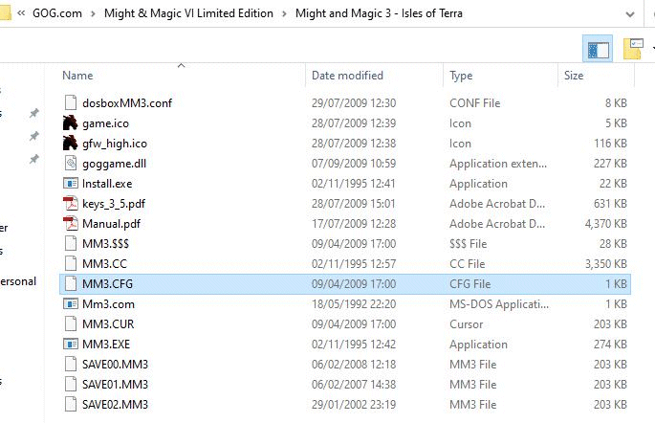Click the 631 KB size cell
Viewport: 655px width, 423px height.
pos(610,203)
